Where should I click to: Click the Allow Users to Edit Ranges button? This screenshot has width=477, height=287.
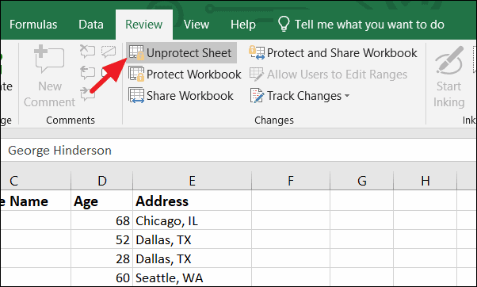tap(328, 75)
